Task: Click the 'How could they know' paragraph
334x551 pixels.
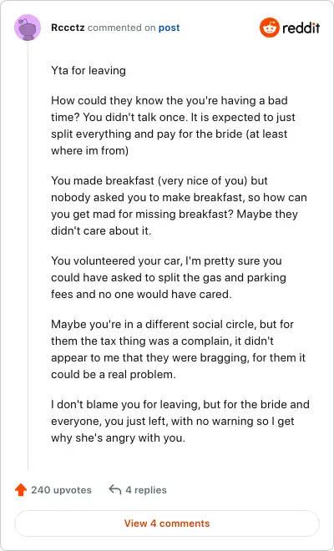Action: click(x=174, y=125)
